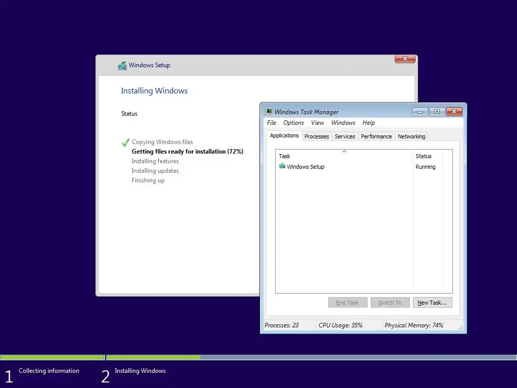Screen dimensions: 517x388
Task: Click Getting files ready for installation (72%)
Action: click(187, 152)
